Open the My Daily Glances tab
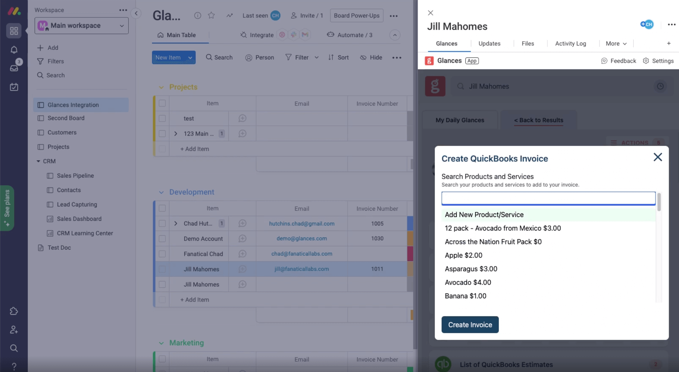 [x=460, y=120]
